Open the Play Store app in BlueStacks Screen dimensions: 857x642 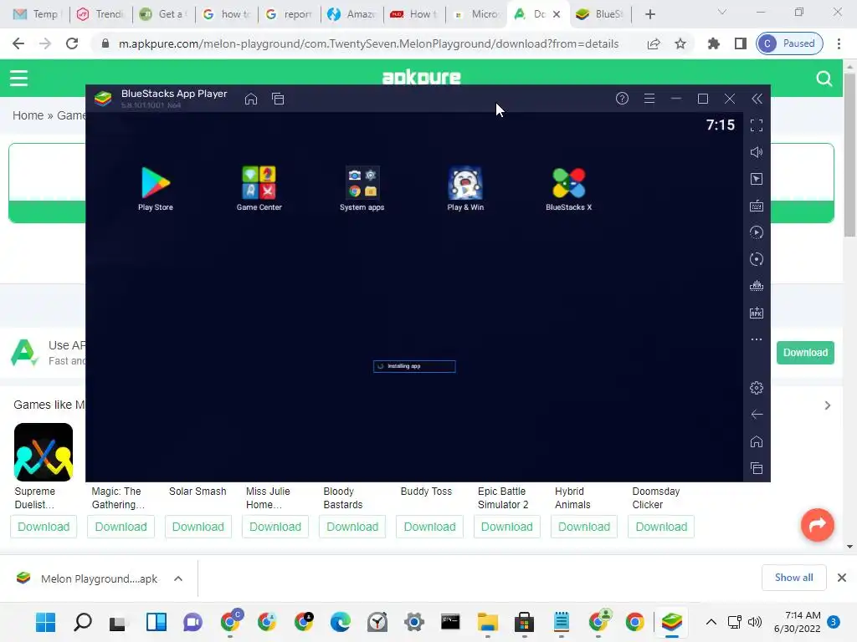(x=156, y=188)
